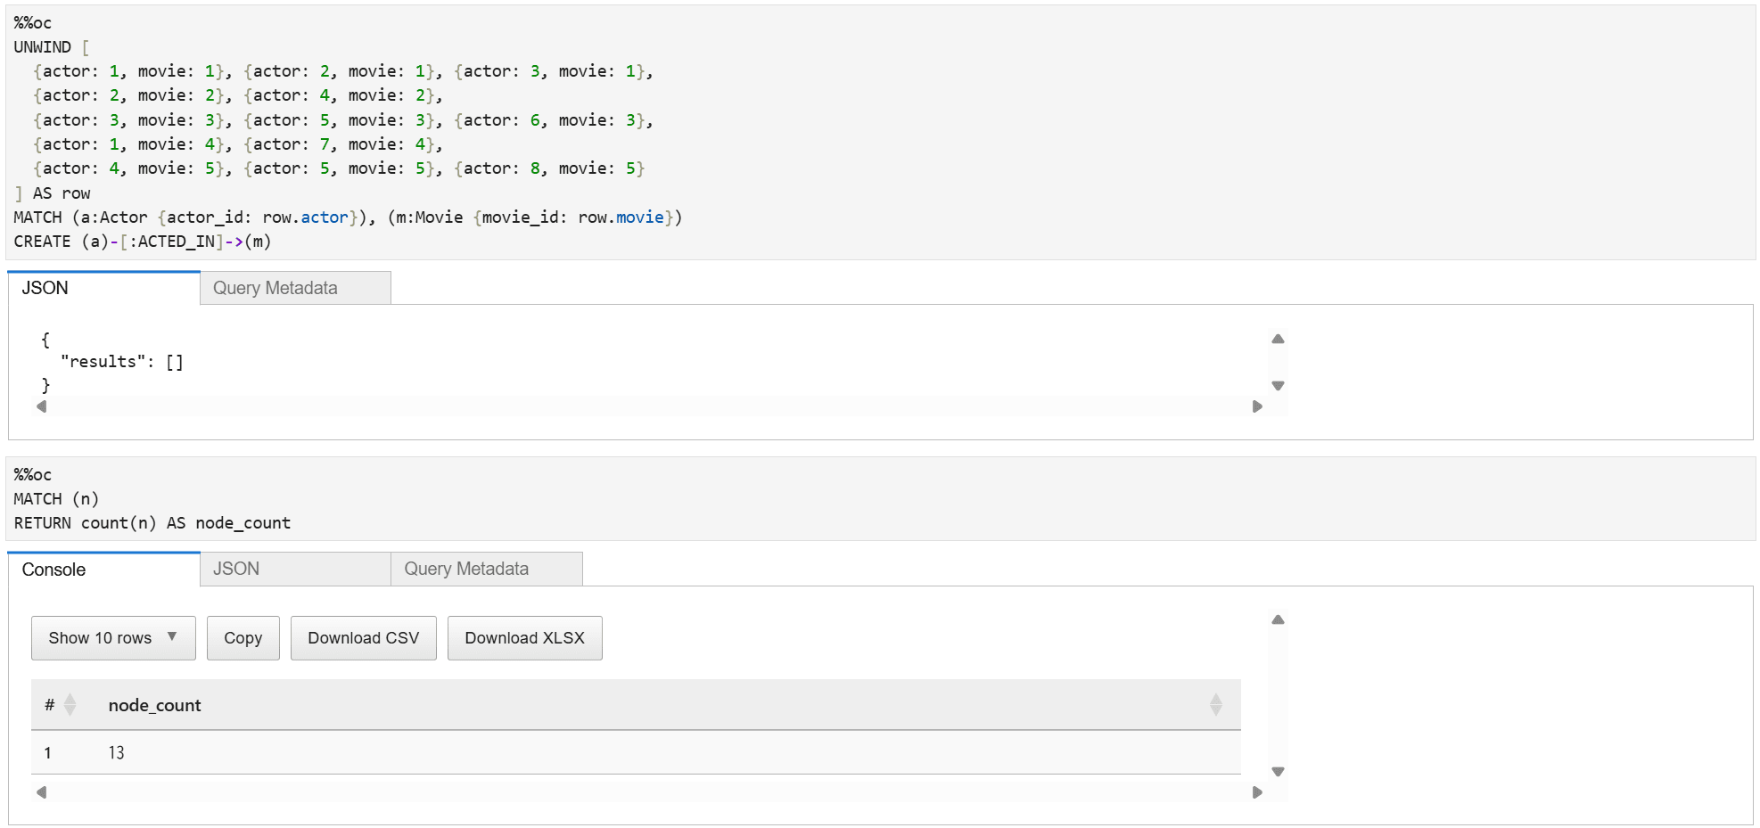
Task: Click the down scroll arrow in the Console panel
Action: [x=1278, y=772]
